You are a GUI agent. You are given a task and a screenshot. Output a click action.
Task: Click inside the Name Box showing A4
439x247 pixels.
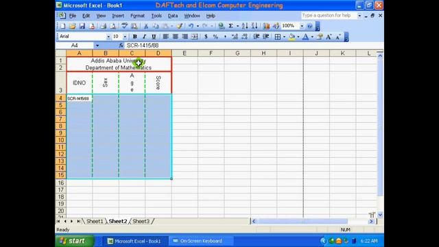75,45
